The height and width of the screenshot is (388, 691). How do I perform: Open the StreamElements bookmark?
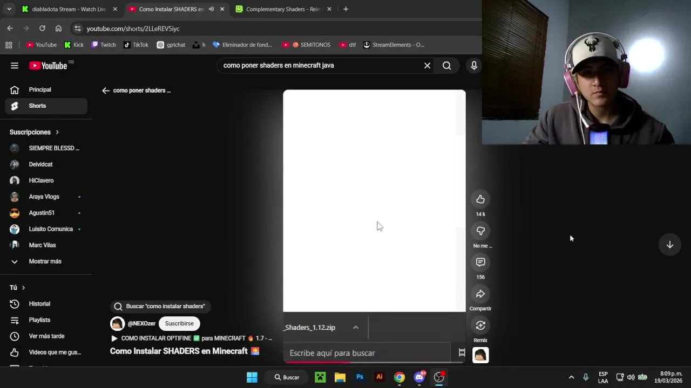coord(394,45)
